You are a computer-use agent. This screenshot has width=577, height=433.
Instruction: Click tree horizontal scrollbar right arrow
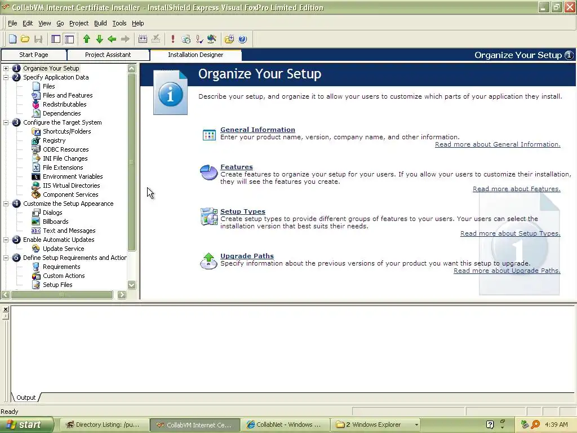pyautogui.click(x=122, y=294)
